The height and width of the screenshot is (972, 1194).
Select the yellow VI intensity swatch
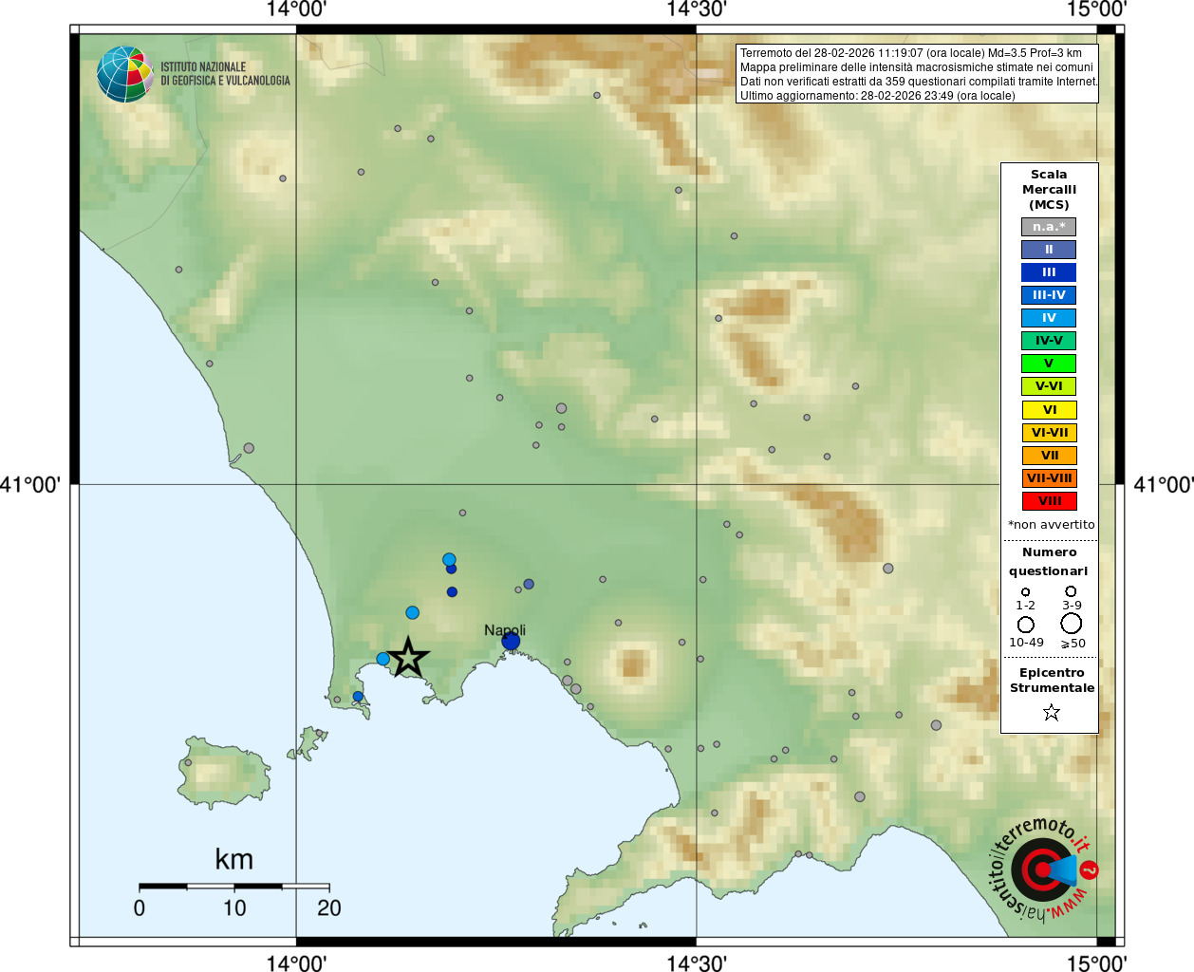(x=1049, y=410)
